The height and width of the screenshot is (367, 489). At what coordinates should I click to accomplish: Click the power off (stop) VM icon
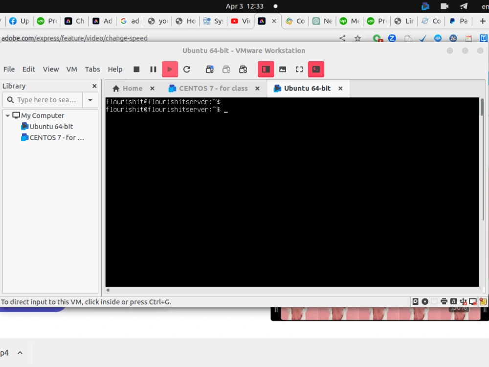[x=136, y=69]
